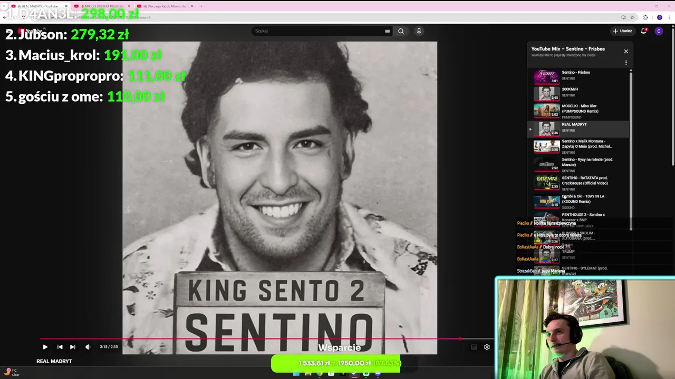The width and height of the screenshot is (675, 379).
Task: Open YouTube account avatar menu
Action: coord(659,31)
